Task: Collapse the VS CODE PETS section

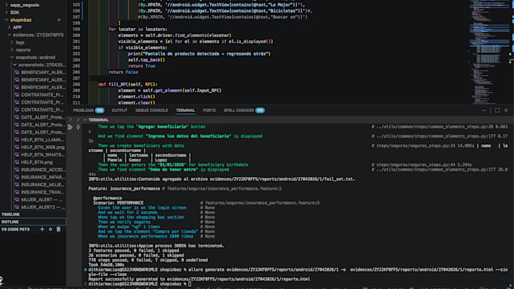Action: 15,229
